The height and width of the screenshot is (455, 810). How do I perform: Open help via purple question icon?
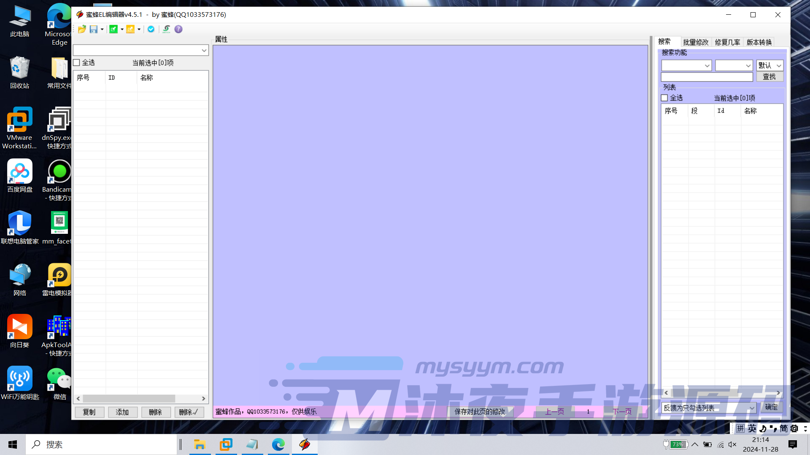tap(178, 29)
